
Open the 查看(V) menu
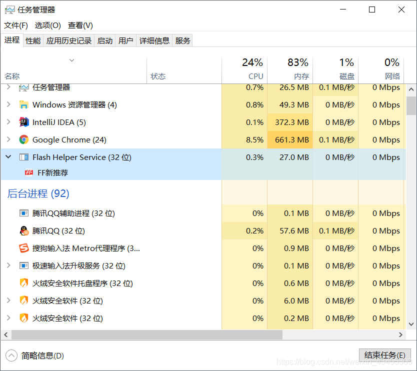[80, 25]
